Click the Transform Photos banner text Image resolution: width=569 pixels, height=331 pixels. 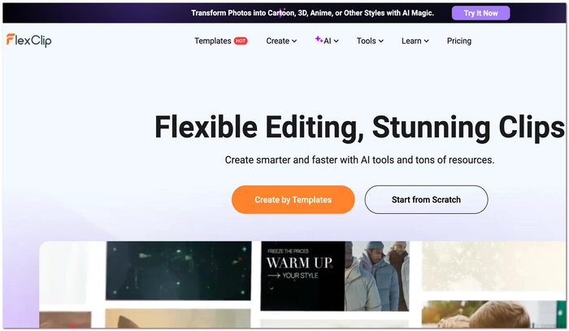pos(312,13)
